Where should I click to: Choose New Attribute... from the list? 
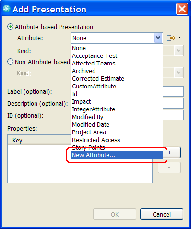pyautogui.click(x=117, y=155)
